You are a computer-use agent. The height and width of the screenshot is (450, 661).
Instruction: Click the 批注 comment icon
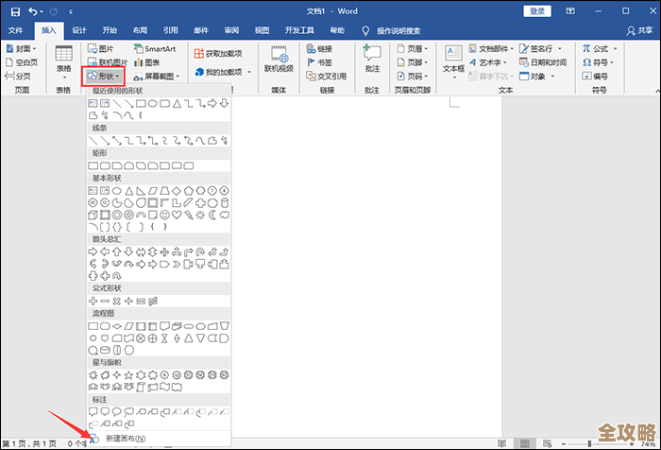pyautogui.click(x=372, y=59)
